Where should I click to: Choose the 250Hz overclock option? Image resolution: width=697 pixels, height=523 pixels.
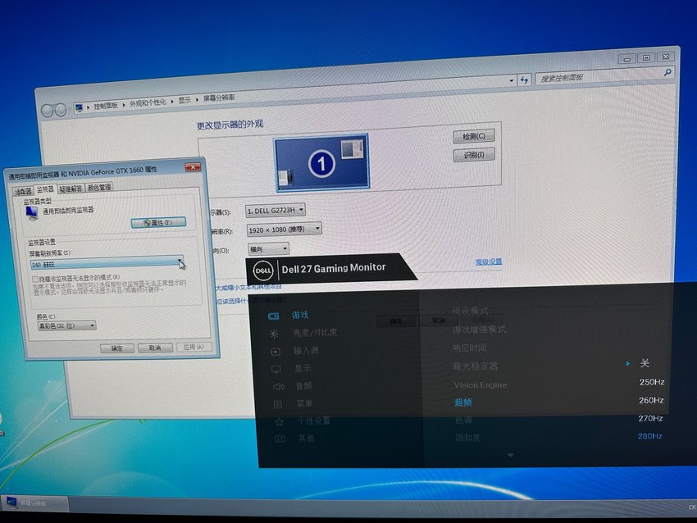tap(652, 382)
